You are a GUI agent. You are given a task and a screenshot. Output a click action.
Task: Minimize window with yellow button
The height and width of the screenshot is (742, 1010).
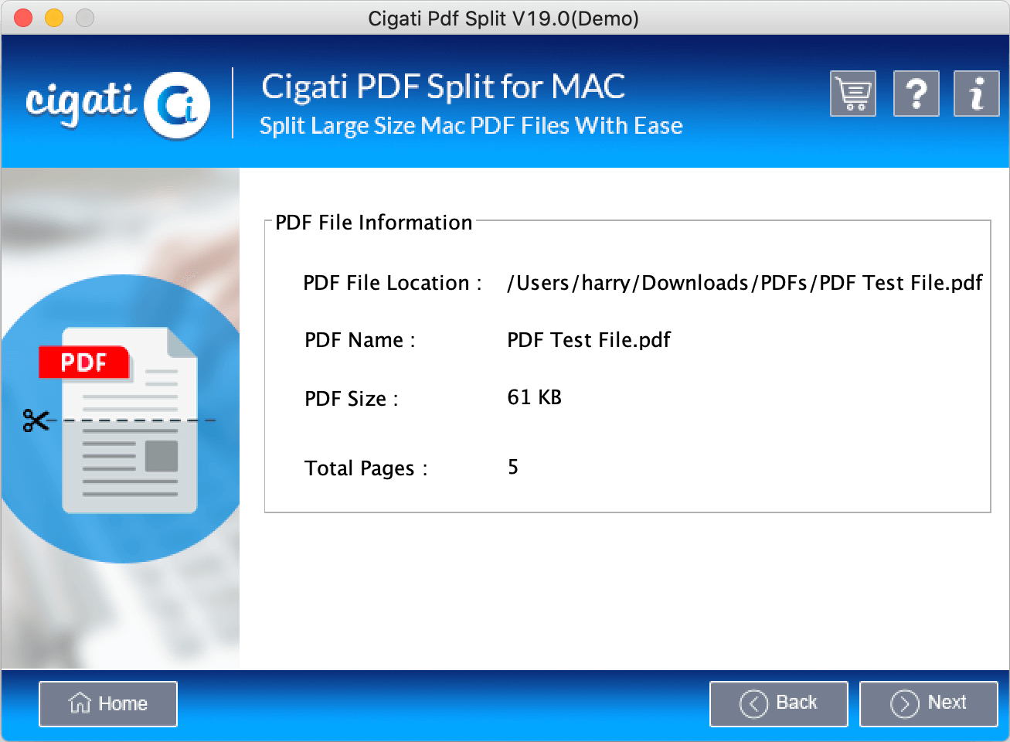pyautogui.click(x=54, y=18)
